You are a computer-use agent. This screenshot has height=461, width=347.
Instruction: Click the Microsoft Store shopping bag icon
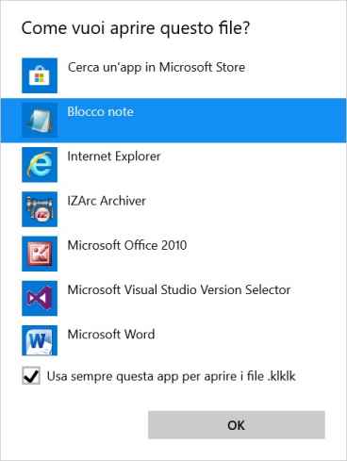[x=40, y=75]
